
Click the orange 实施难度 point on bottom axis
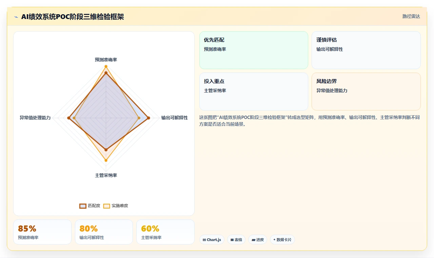point(106,160)
